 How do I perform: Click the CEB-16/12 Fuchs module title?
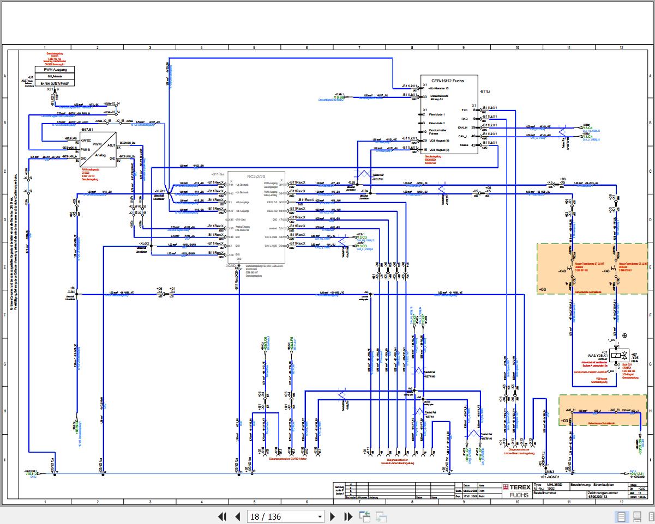448,80
